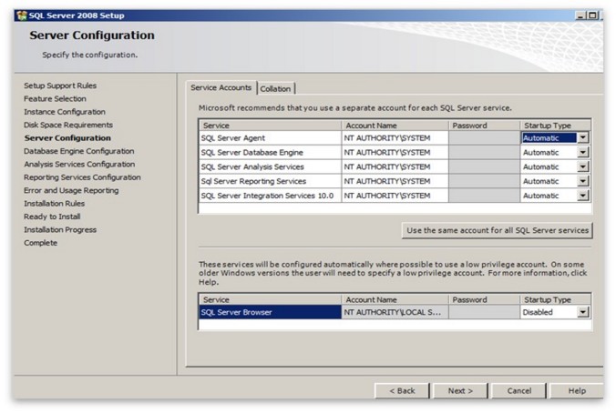Click Startup Type column header in top table

(x=555, y=126)
